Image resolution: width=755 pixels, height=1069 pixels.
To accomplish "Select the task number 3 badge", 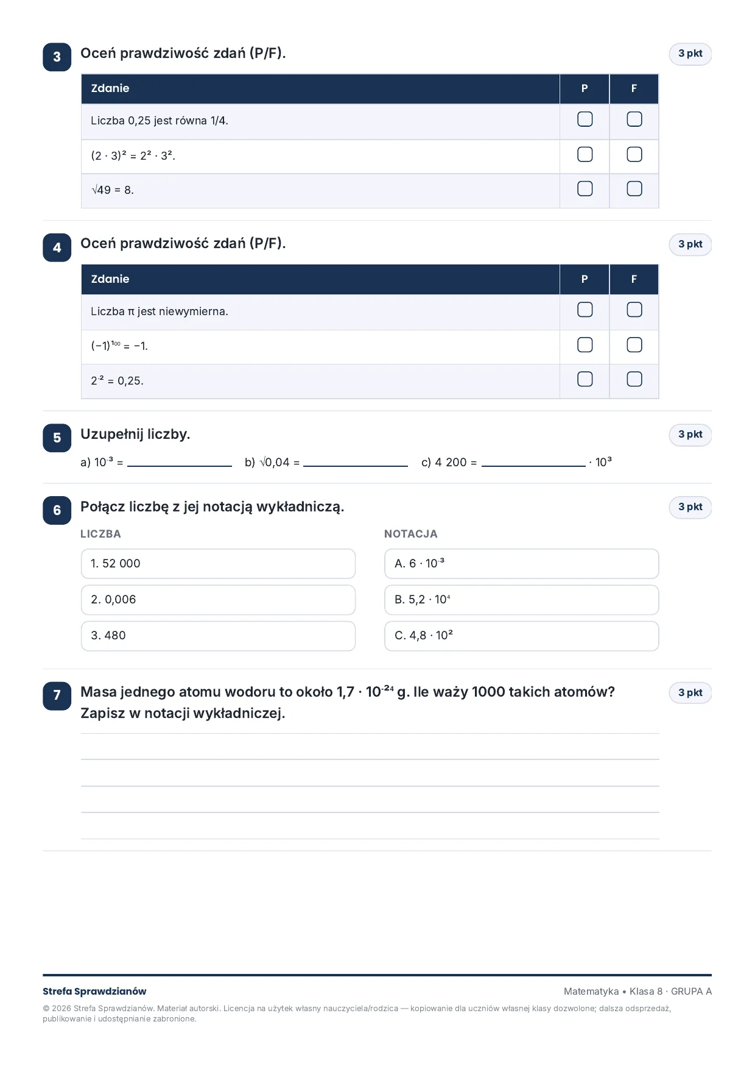I will click(x=57, y=57).
